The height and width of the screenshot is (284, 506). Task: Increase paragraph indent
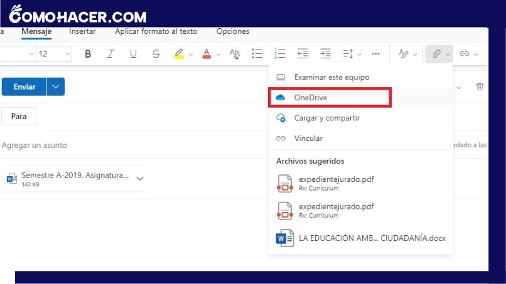click(x=325, y=53)
